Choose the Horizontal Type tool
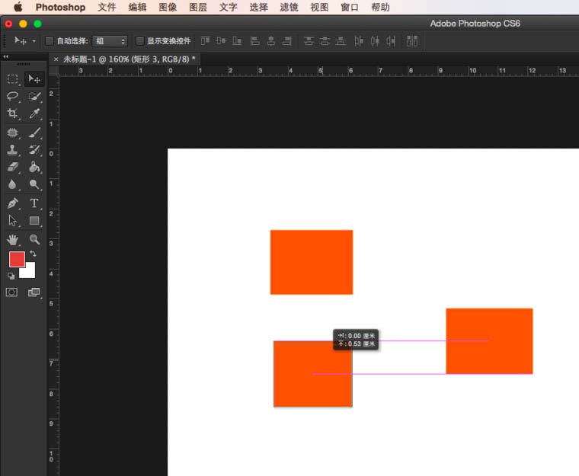 point(34,203)
